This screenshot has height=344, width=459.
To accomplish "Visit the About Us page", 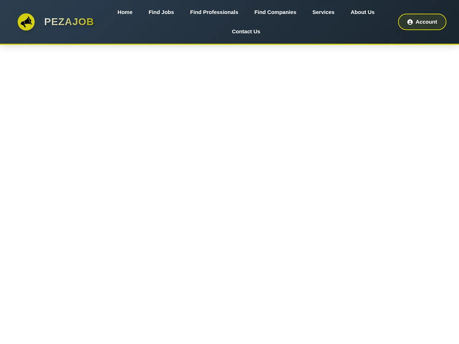I will [363, 12].
